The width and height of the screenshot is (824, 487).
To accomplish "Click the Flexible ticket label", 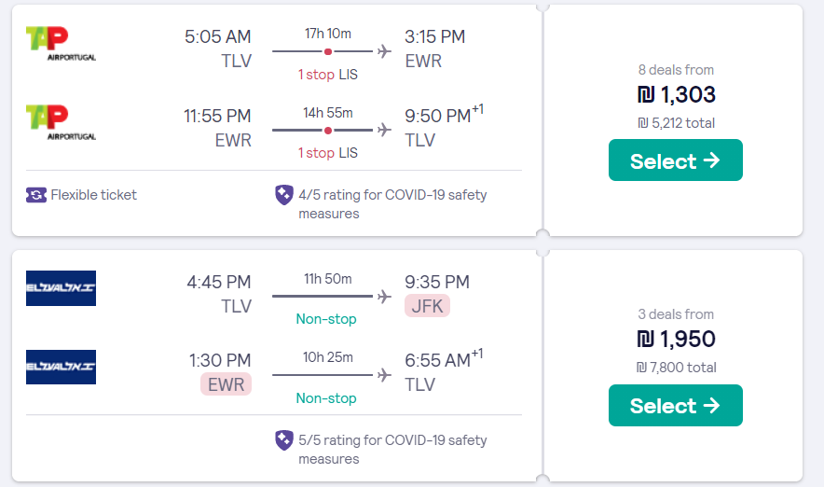I will point(93,195).
